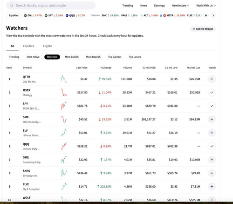Viewport: 233px width, 204px height.
Task: Open Trending in top navigation
Action: [128, 6]
